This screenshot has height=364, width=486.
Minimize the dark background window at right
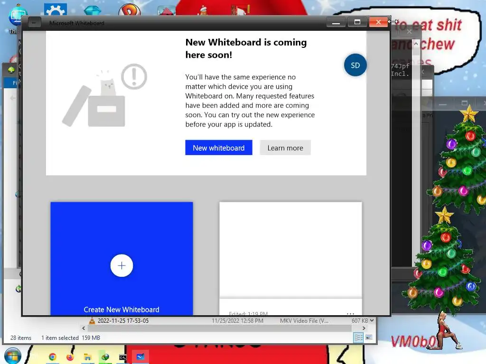click(443, 103)
